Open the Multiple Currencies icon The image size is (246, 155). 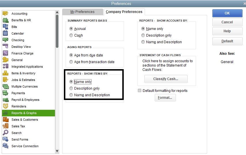[6, 86]
